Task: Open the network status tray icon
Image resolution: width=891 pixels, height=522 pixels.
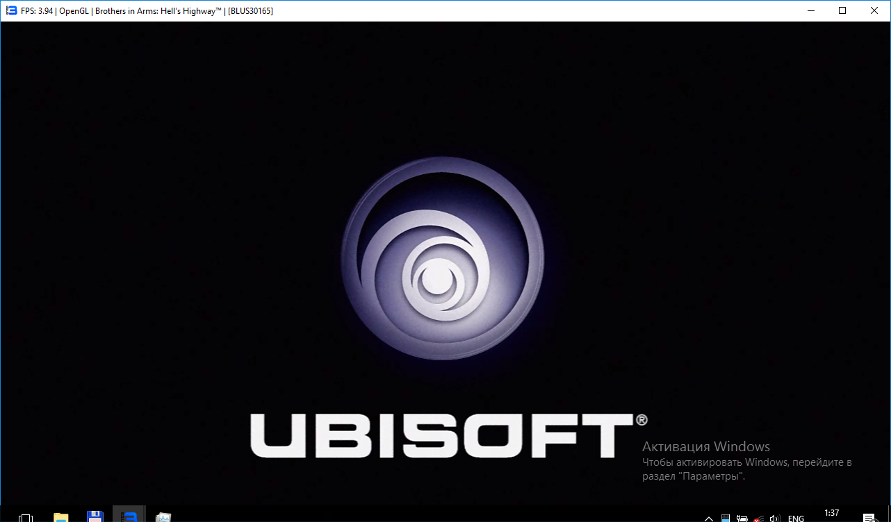Action: click(759, 518)
